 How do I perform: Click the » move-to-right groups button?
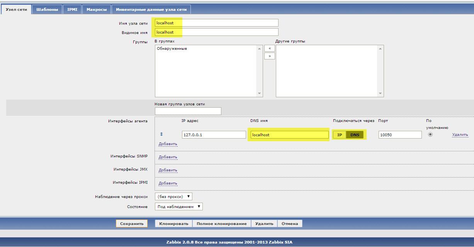tap(269, 56)
